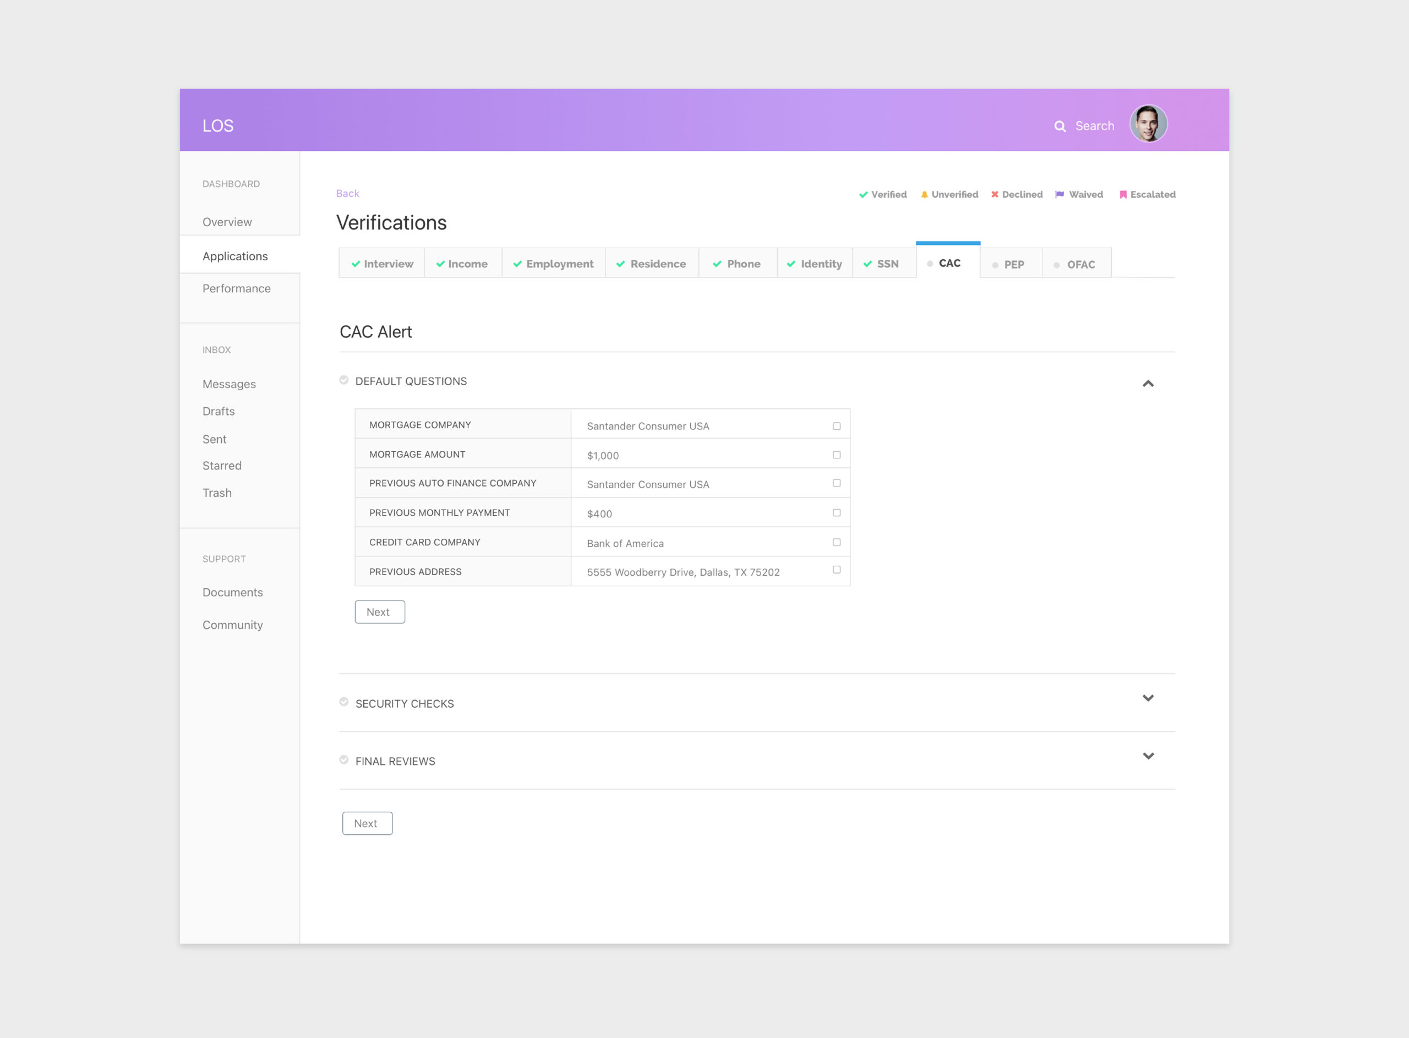Click the red Declined X legend icon

[995, 195]
